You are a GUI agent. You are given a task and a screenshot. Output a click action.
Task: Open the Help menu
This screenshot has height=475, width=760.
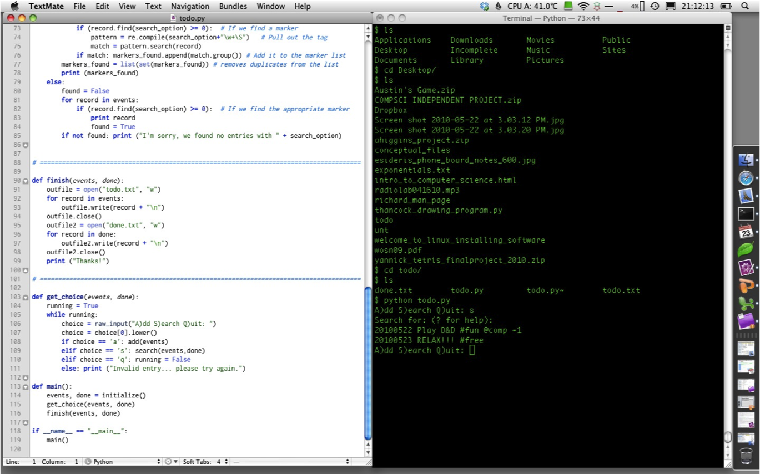(303, 6)
